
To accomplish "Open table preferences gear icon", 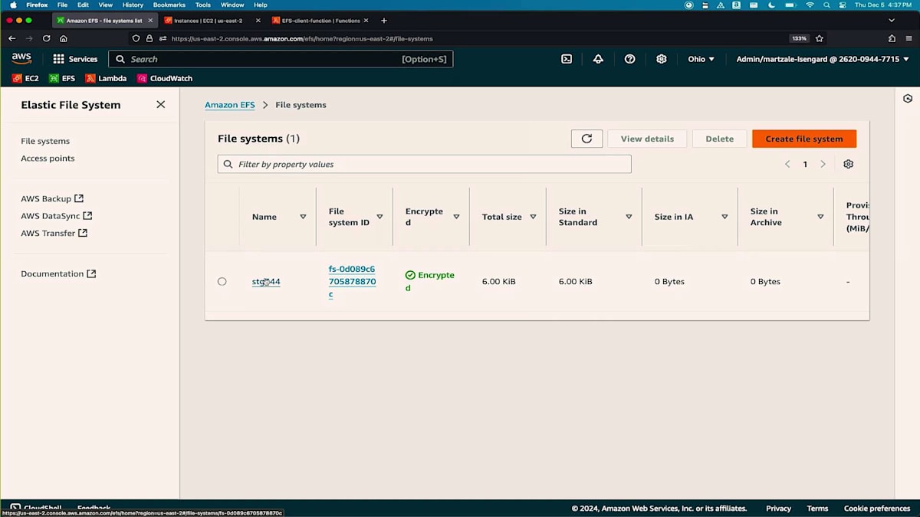I will [848, 164].
